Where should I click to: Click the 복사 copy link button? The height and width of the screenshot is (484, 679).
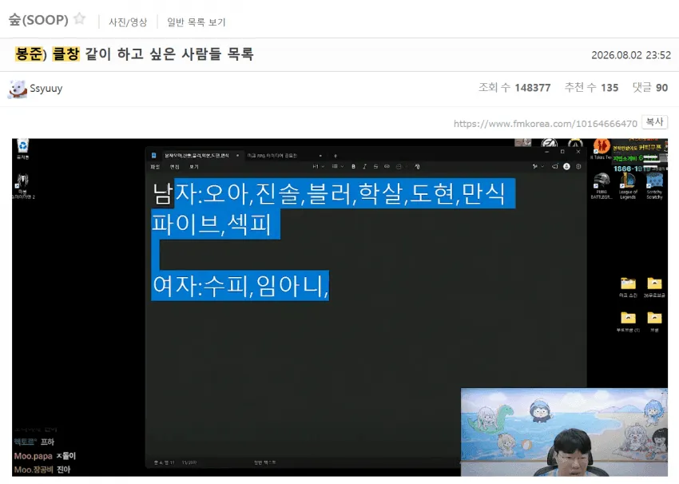[x=654, y=122]
